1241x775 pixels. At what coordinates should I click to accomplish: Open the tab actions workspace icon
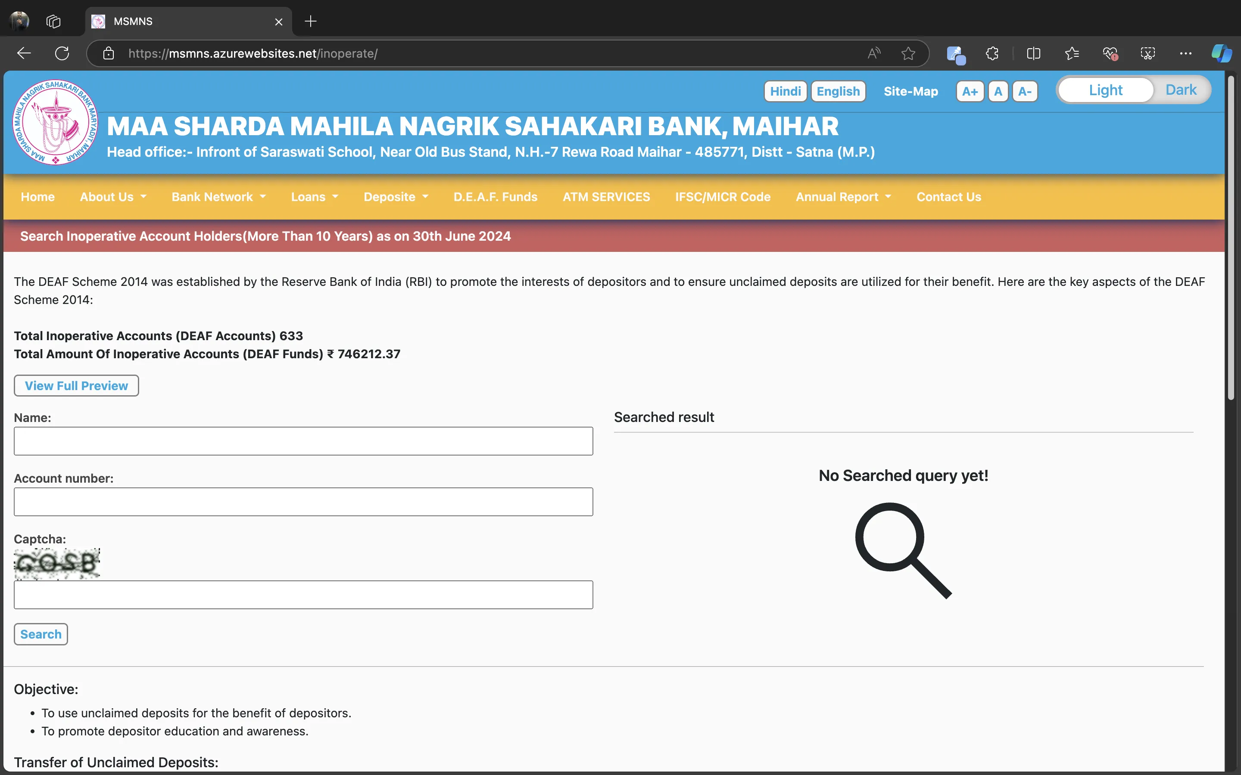click(x=53, y=22)
